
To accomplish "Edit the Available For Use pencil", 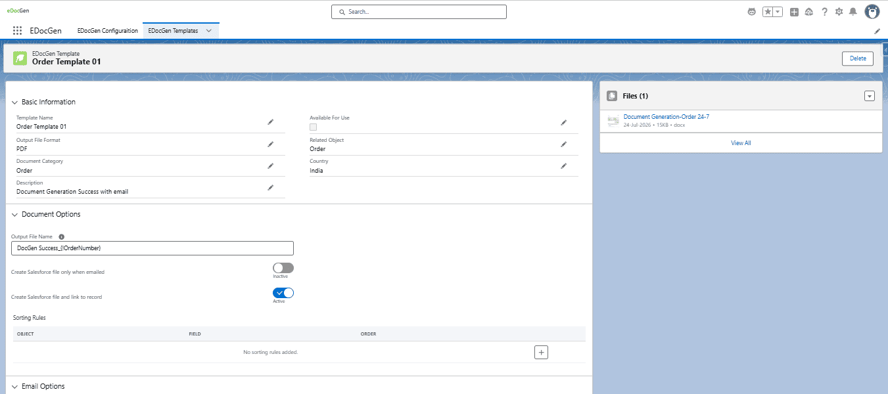I will (x=563, y=122).
